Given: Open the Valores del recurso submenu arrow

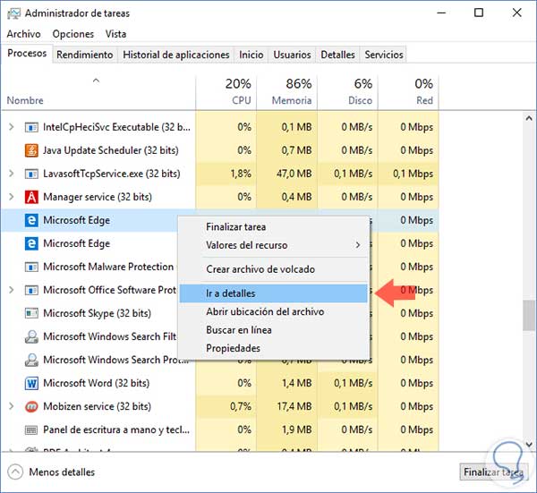Looking at the screenshot, I should click(x=358, y=245).
